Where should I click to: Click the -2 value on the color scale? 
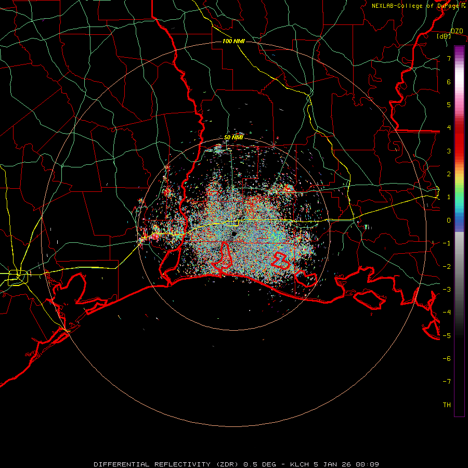point(447,267)
